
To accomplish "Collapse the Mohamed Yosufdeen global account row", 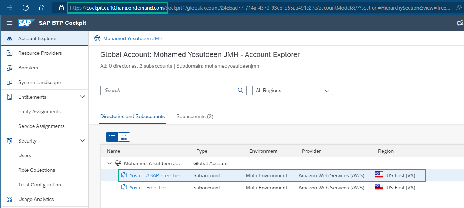I will pyautogui.click(x=109, y=163).
